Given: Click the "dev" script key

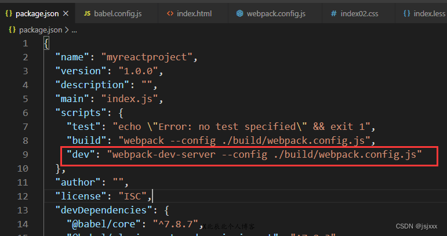Looking at the screenshot, I should pyautogui.click(x=81, y=154).
